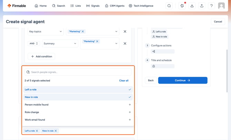Image resolution: width=231 pixels, height=140 pixels.
Task: Expand the Summary values dropdown
Action: [116, 43]
